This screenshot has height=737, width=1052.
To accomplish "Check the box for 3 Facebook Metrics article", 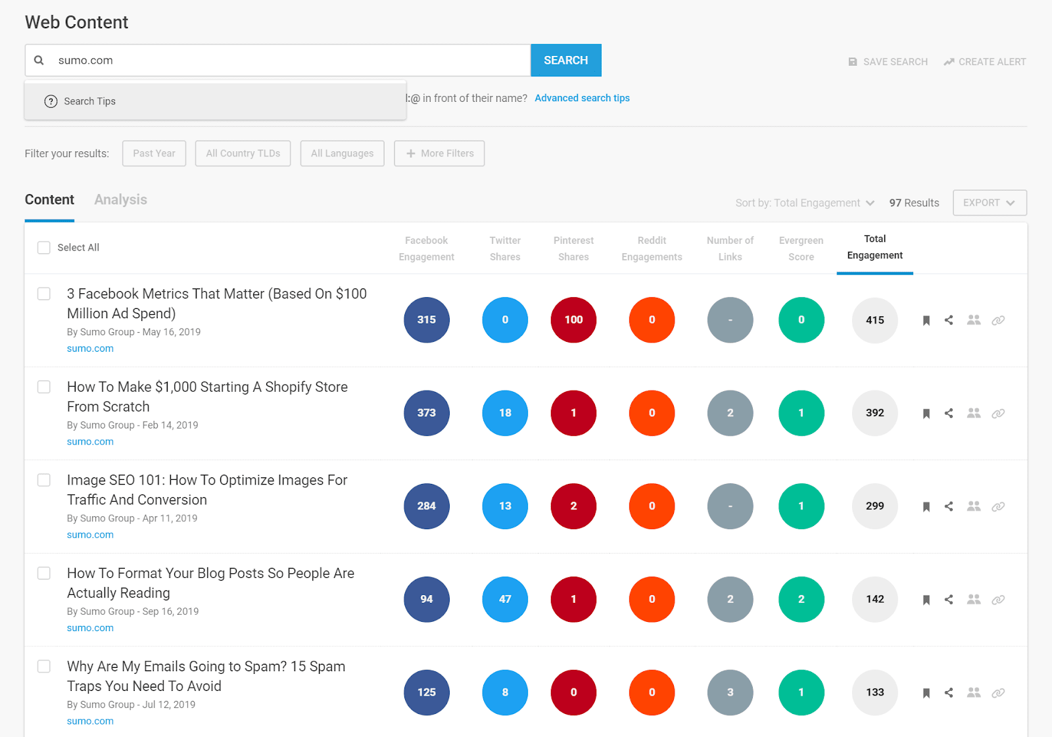I will [x=44, y=294].
